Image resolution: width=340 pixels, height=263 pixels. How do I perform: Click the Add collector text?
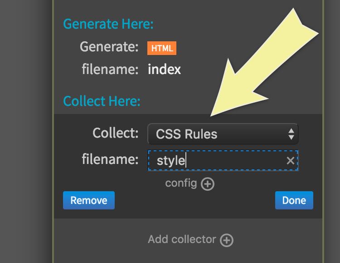coord(183,239)
